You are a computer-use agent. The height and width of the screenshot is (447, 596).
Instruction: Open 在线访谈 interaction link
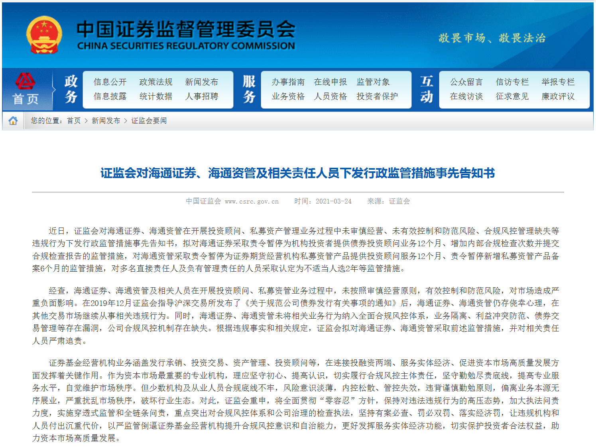[466, 96]
